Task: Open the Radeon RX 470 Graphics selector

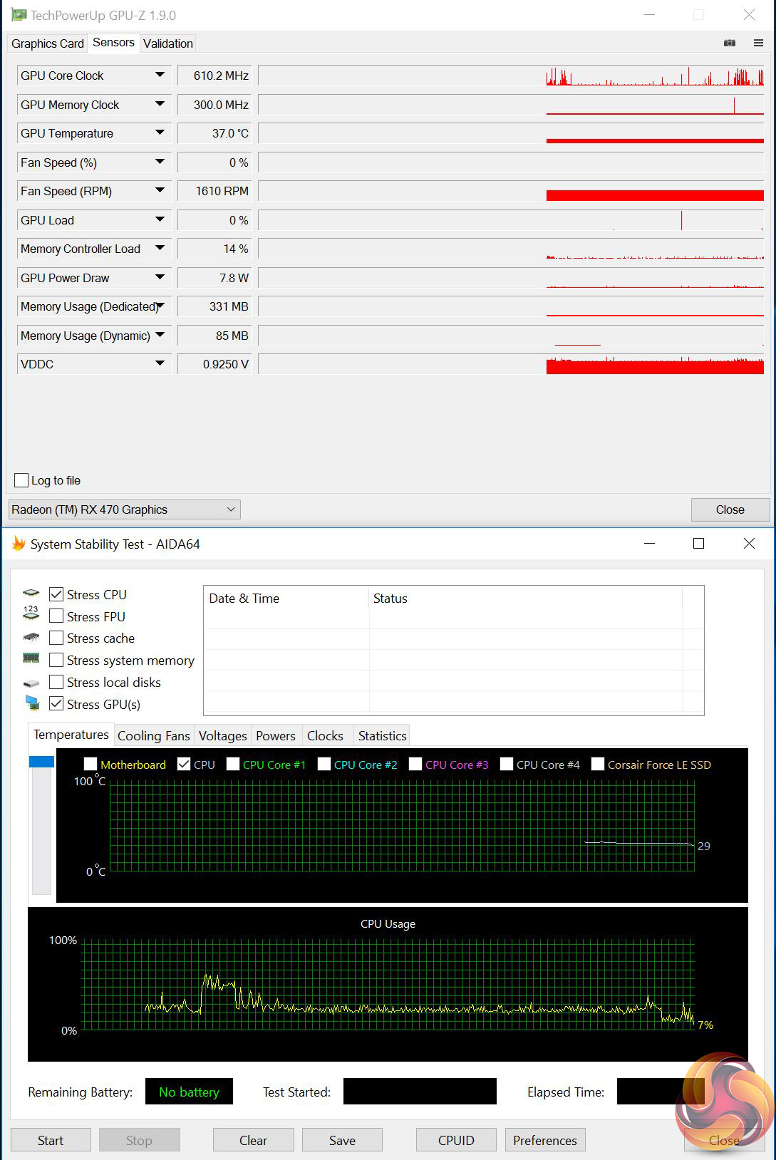Action: [x=124, y=509]
